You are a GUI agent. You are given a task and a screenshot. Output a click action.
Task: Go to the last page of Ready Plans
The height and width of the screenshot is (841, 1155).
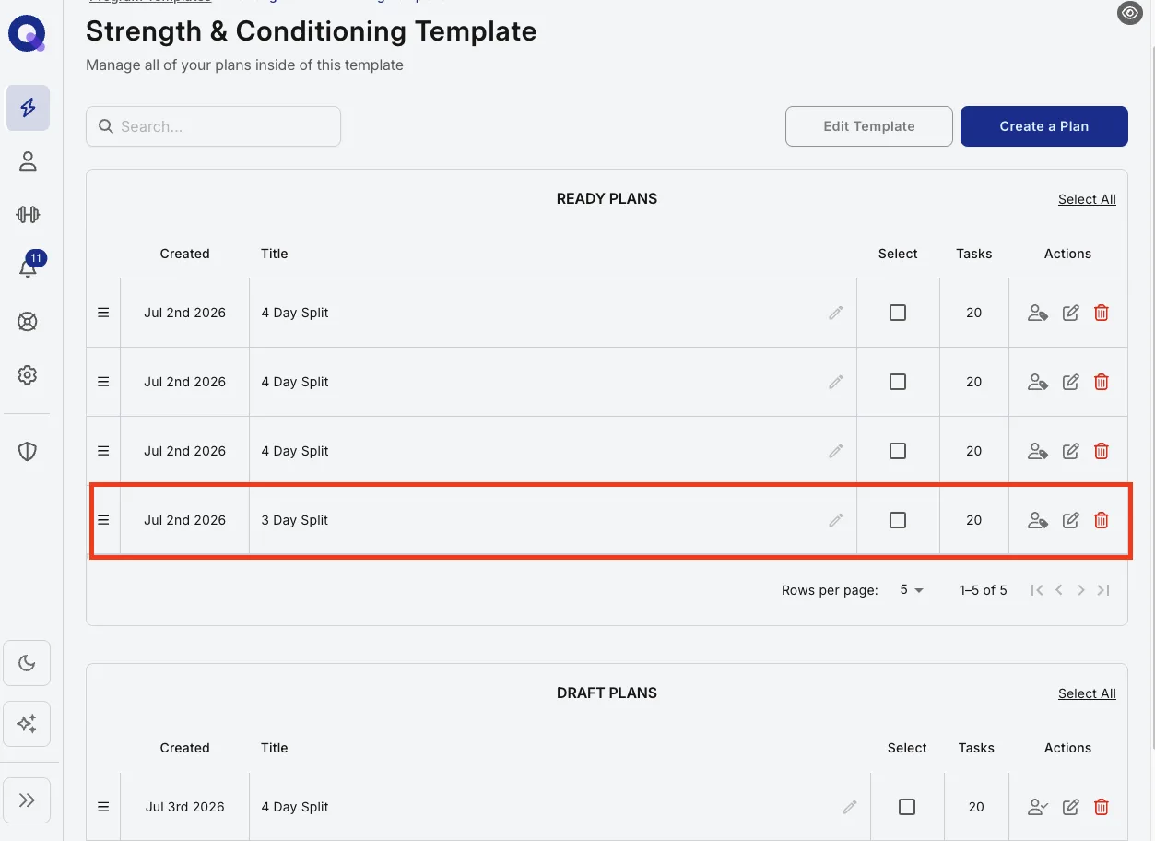1103,590
